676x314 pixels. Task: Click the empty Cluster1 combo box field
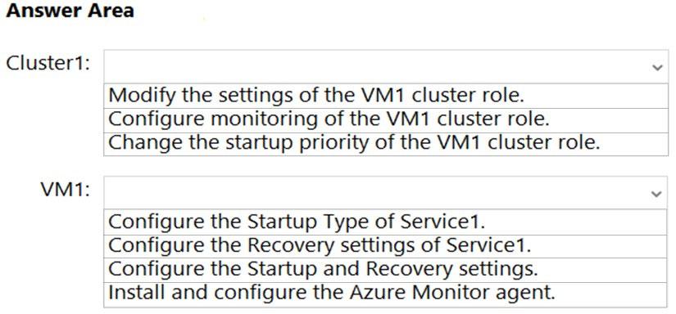pos(386,67)
